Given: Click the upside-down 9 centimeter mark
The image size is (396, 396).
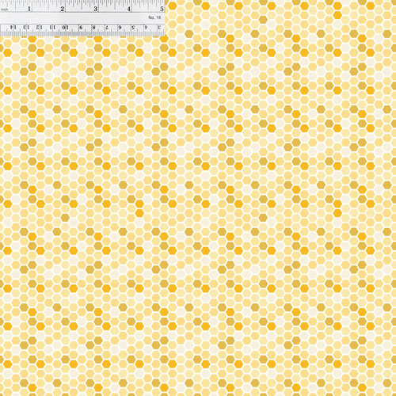Looking at the screenshot, I should (x=81, y=27).
